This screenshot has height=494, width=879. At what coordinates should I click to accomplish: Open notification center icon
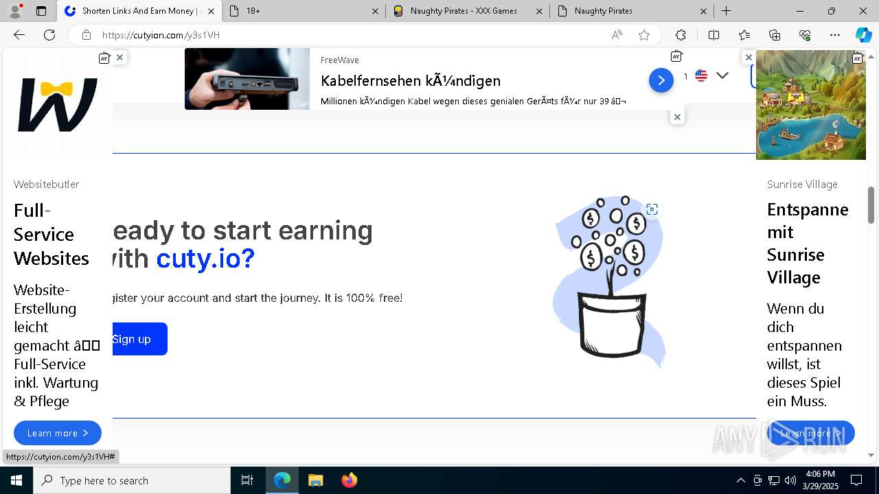[x=856, y=480]
